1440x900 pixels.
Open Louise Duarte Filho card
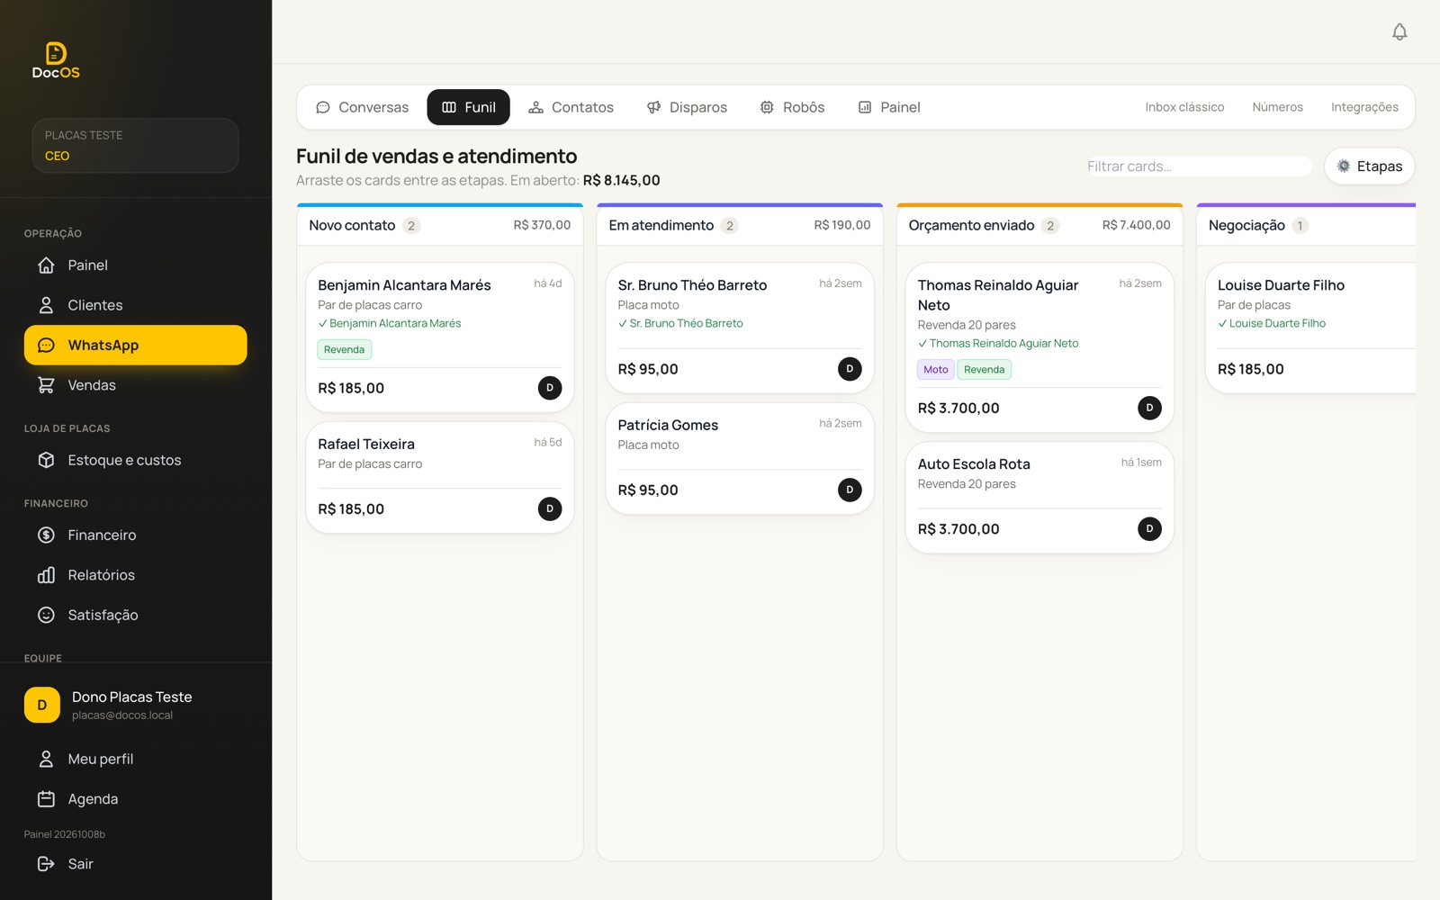[1310, 328]
